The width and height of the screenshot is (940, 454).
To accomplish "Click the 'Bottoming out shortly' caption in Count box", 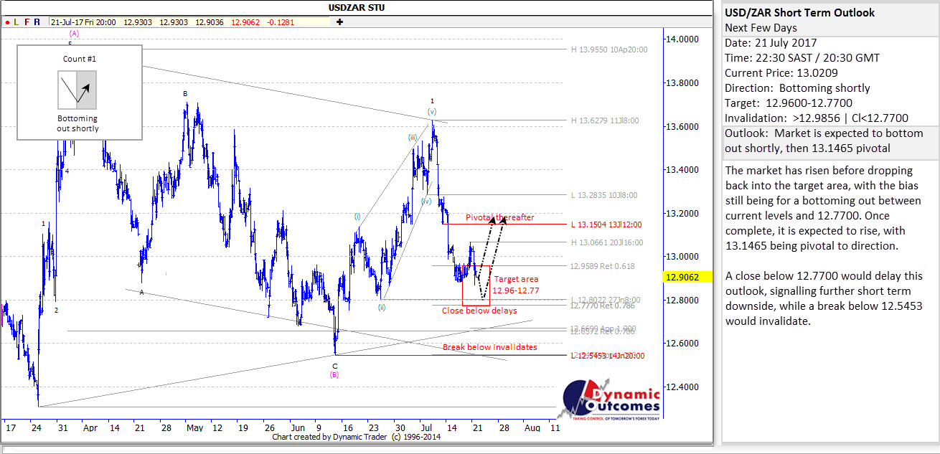I will tap(77, 123).
